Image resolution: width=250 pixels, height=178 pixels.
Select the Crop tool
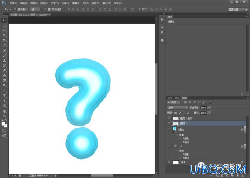click(x=4, y=40)
